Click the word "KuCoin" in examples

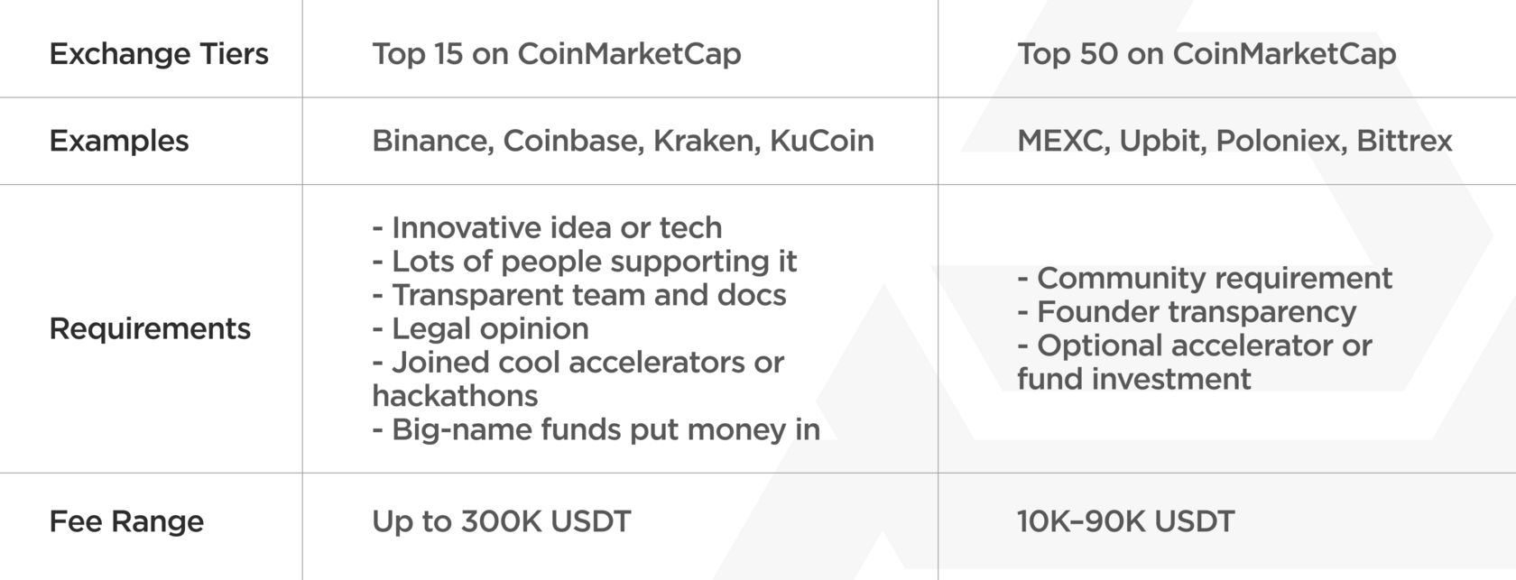[x=821, y=141]
